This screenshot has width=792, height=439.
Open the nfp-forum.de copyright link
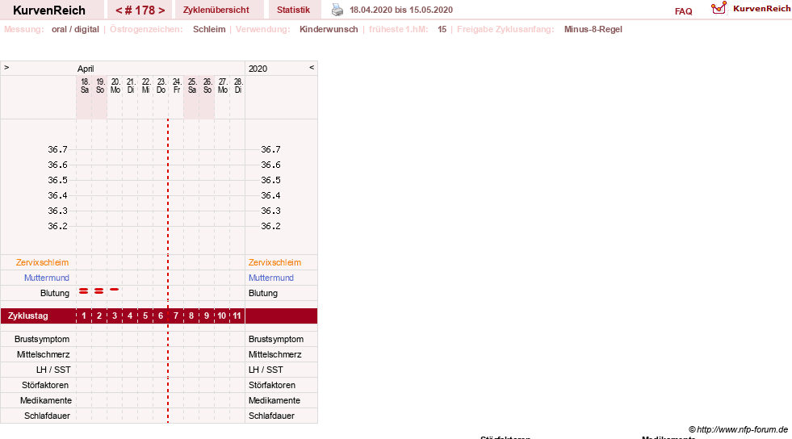coord(738,429)
